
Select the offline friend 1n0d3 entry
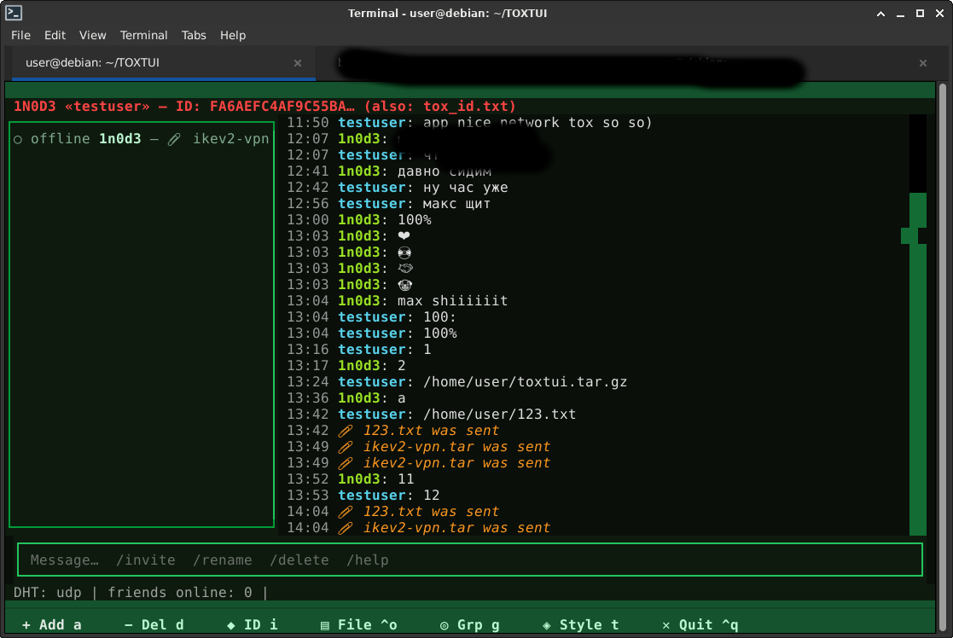point(142,139)
